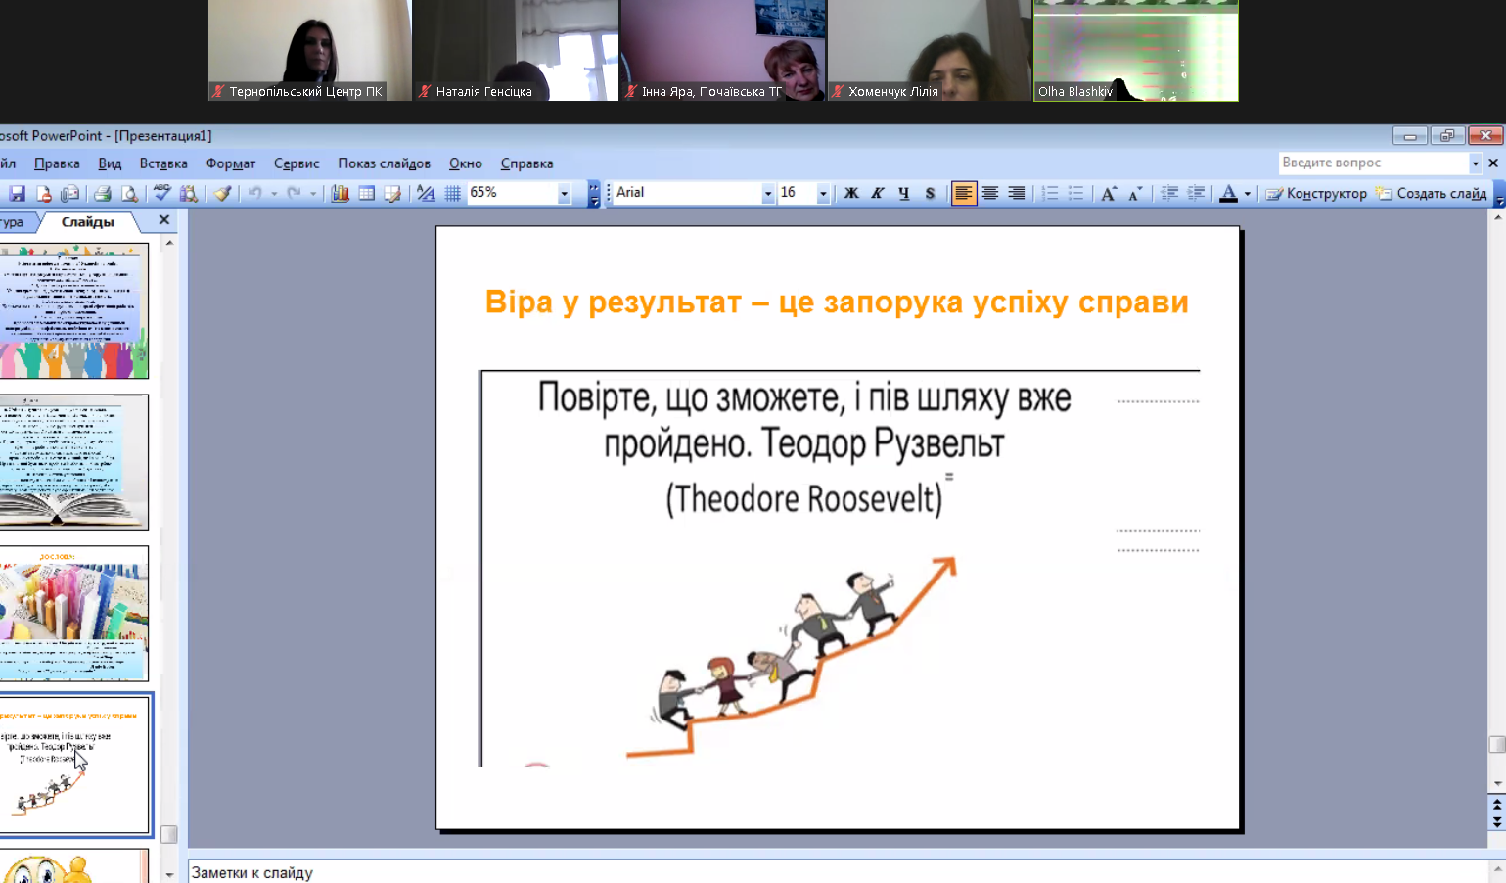Open the Вид menu

[110, 163]
